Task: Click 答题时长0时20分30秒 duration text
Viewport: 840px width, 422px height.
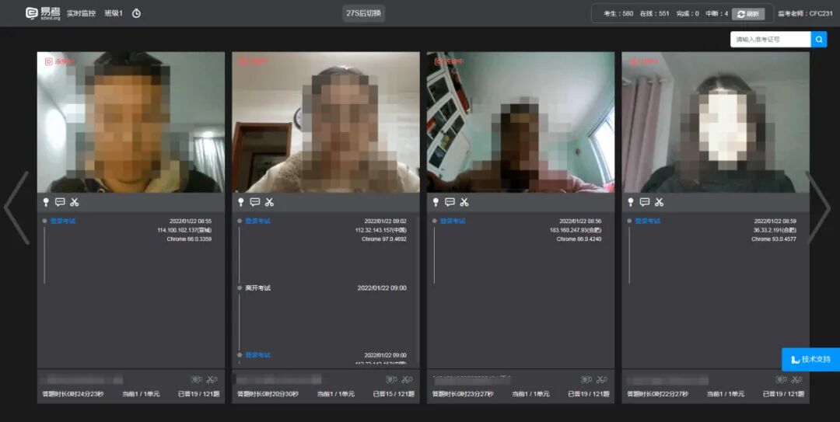Action: (x=268, y=393)
